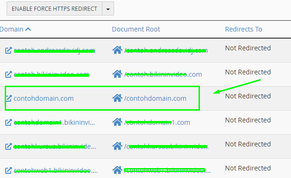The image size is (291, 178).
Task: Select Not Redirected text in the first row
Action: (248, 48)
